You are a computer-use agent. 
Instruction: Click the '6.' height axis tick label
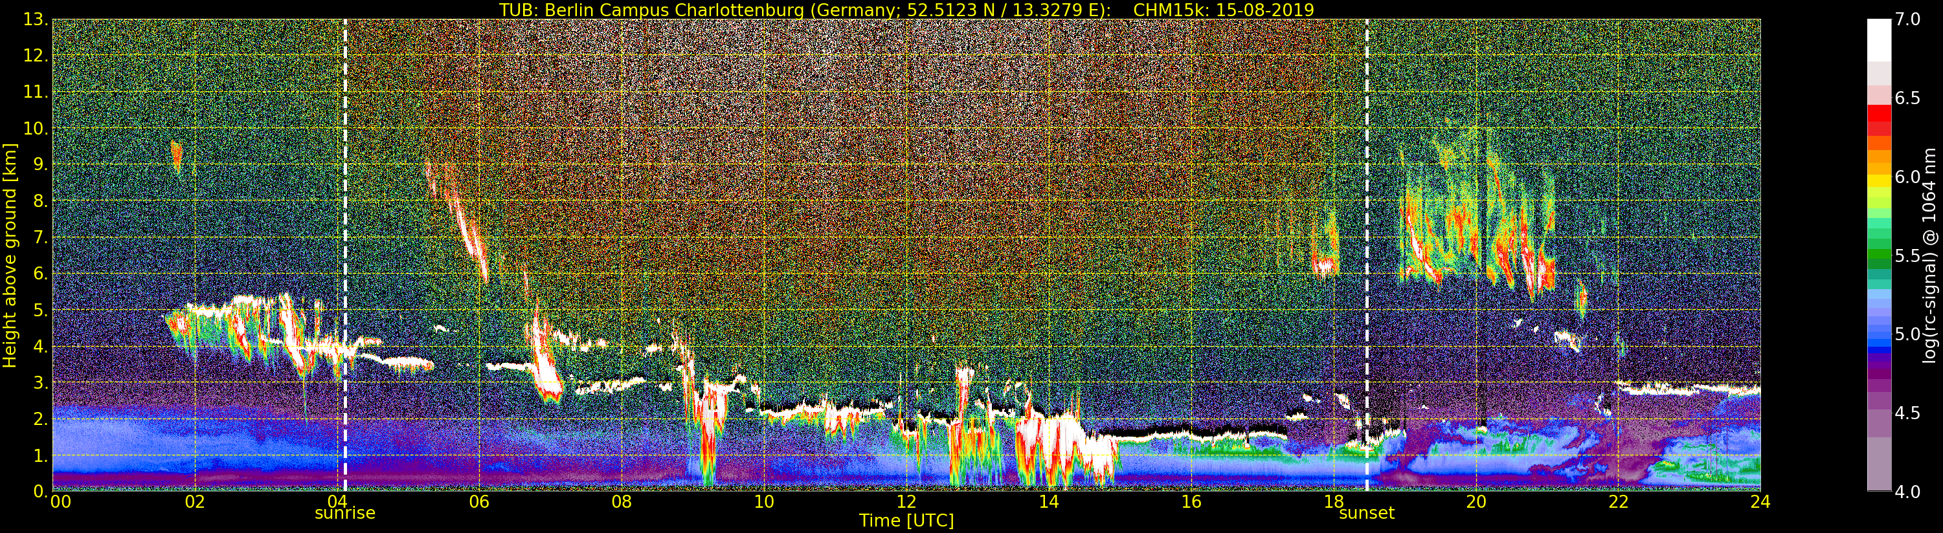[40, 274]
